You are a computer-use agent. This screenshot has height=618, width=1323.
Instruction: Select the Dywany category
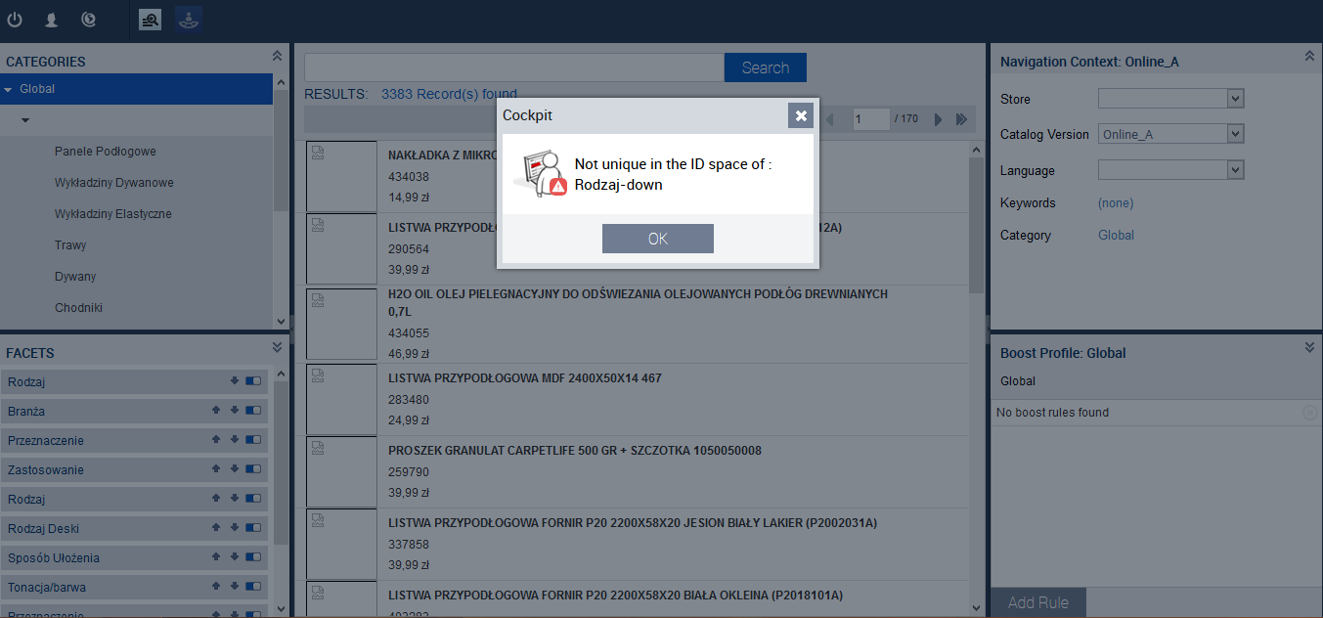75,277
